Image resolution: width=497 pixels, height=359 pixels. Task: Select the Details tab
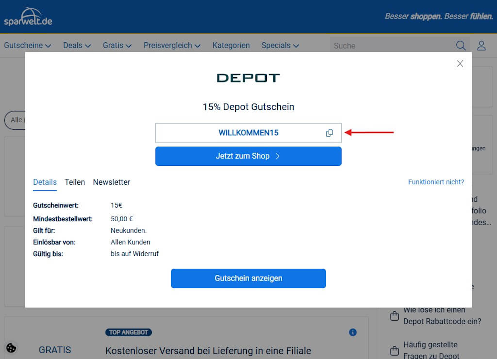click(45, 182)
